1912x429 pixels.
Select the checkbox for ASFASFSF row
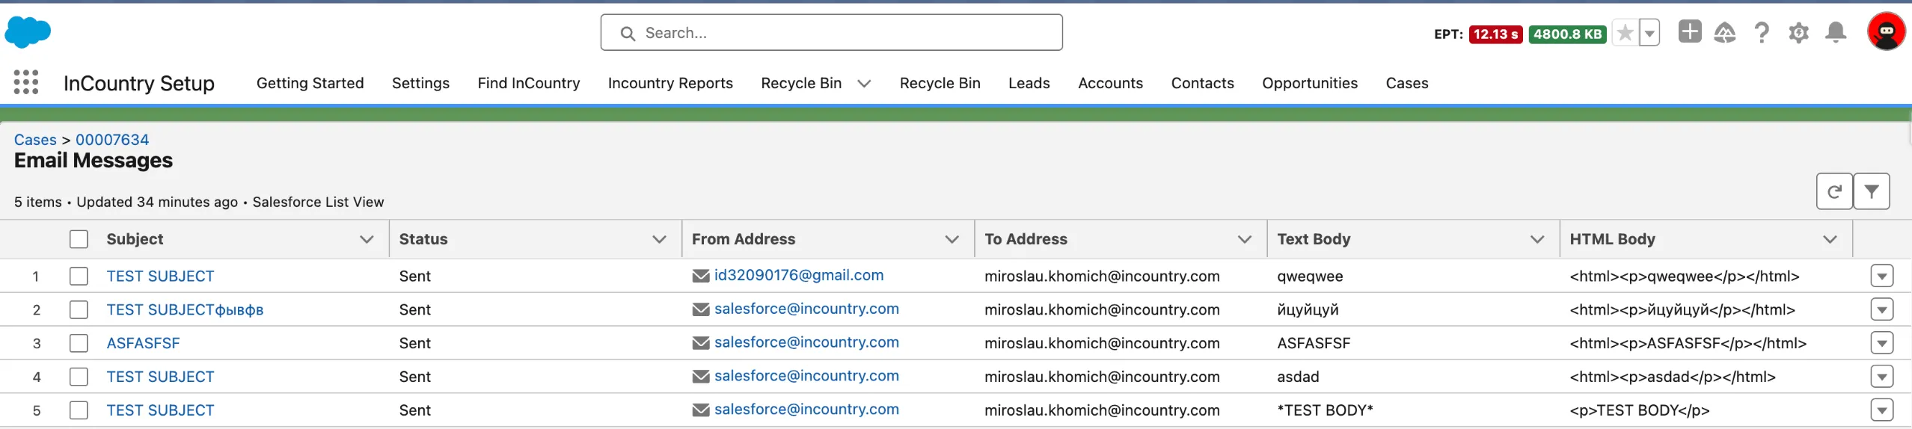coord(79,343)
